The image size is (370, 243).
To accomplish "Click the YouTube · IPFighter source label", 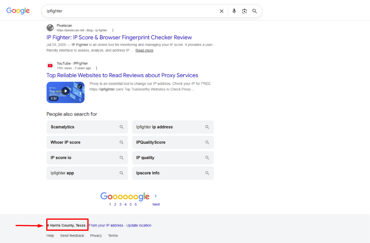I will (x=72, y=64).
